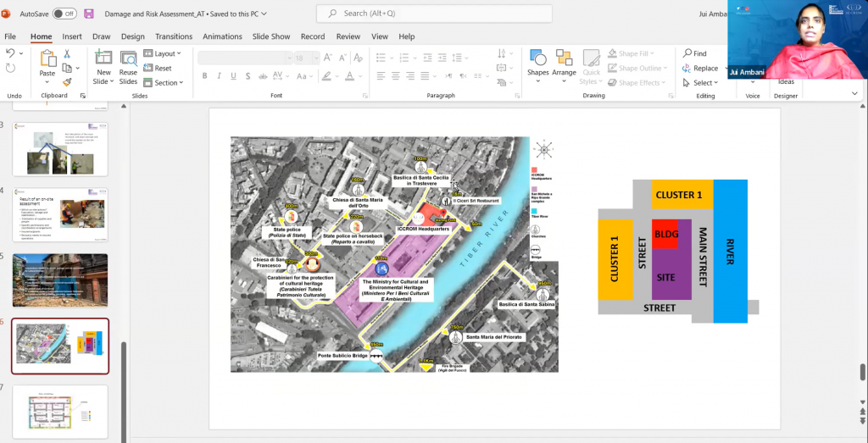Toggle Bold formatting
The height and width of the screenshot is (443, 868).
[x=204, y=75]
